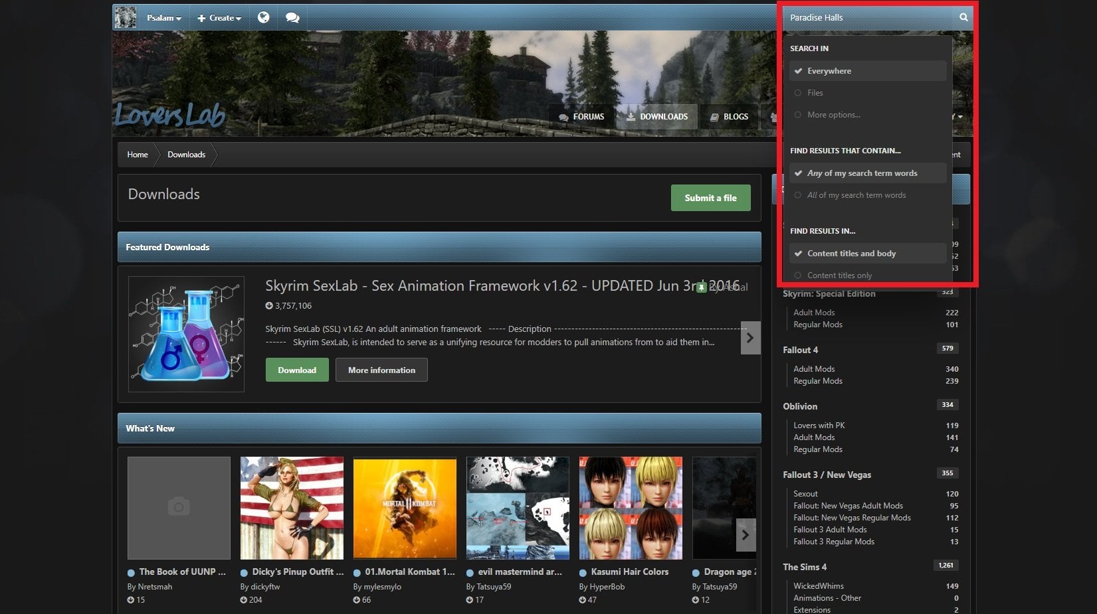1097x614 pixels.
Task: Open the SexLab flasks thumbnail
Action: click(x=186, y=334)
